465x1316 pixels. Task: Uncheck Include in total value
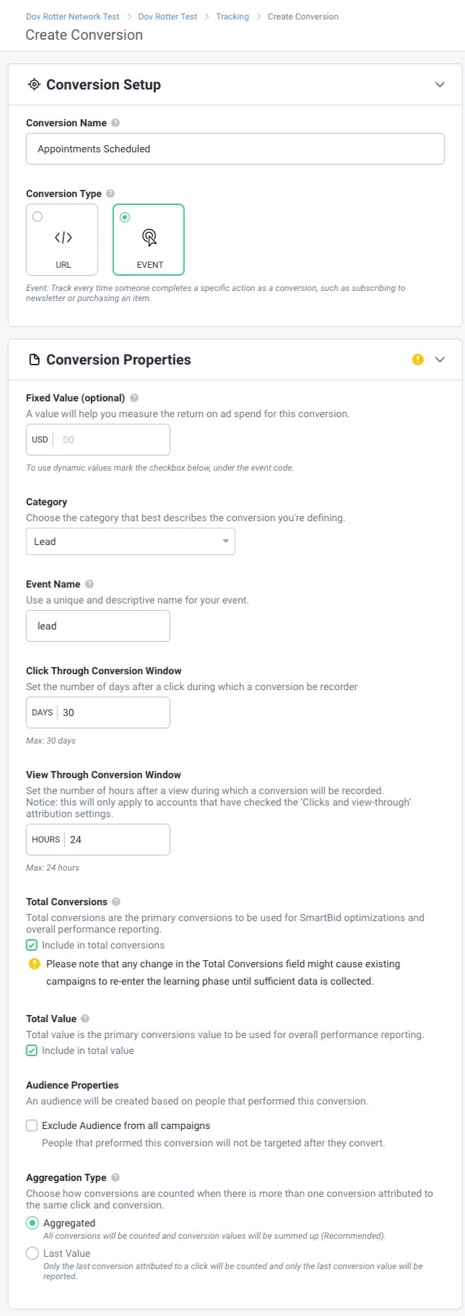[32, 1050]
